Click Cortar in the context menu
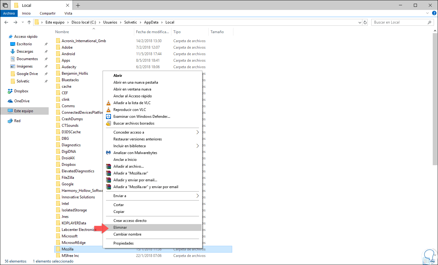 pyautogui.click(x=152, y=205)
